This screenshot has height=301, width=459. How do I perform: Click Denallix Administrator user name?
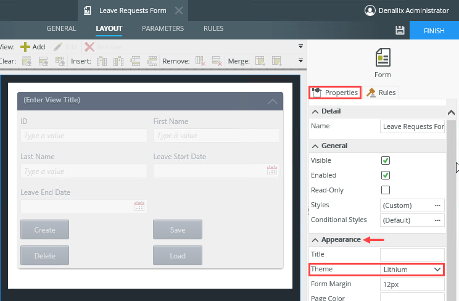413,10
